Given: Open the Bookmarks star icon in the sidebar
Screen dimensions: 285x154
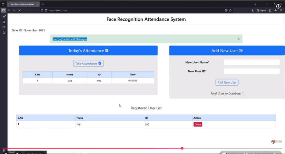Looking at the screenshot, I should (x=4, y=33).
